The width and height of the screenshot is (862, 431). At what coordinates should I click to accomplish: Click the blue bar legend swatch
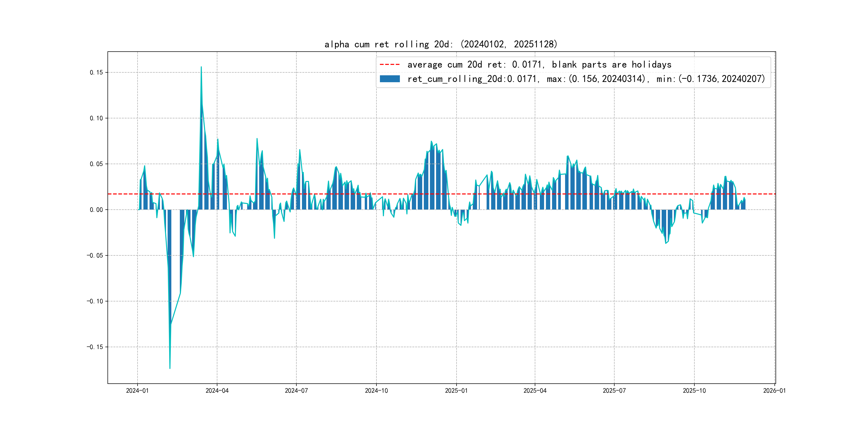[x=389, y=79]
